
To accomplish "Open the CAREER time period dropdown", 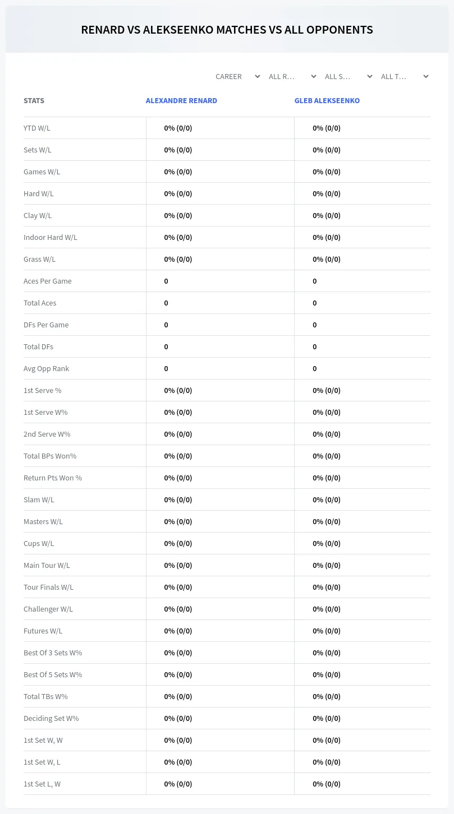I will [237, 76].
